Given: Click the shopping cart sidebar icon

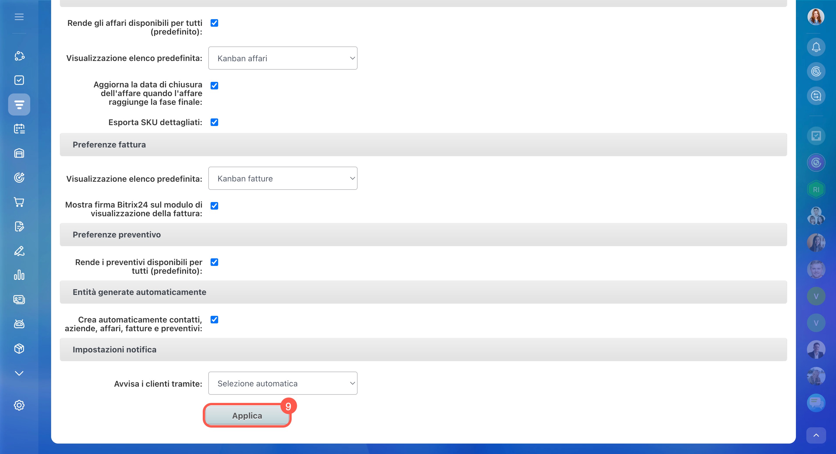Looking at the screenshot, I should 19,202.
